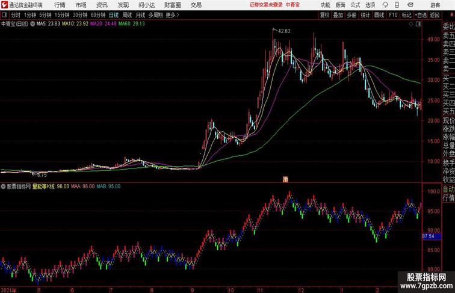Click the 画线 drawing button
Image resolution: width=455 pixels, height=293 pixels.
379,15
